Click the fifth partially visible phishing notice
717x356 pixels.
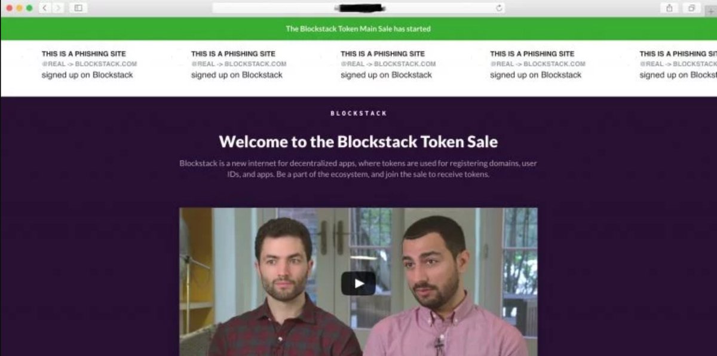[x=678, y=65]
